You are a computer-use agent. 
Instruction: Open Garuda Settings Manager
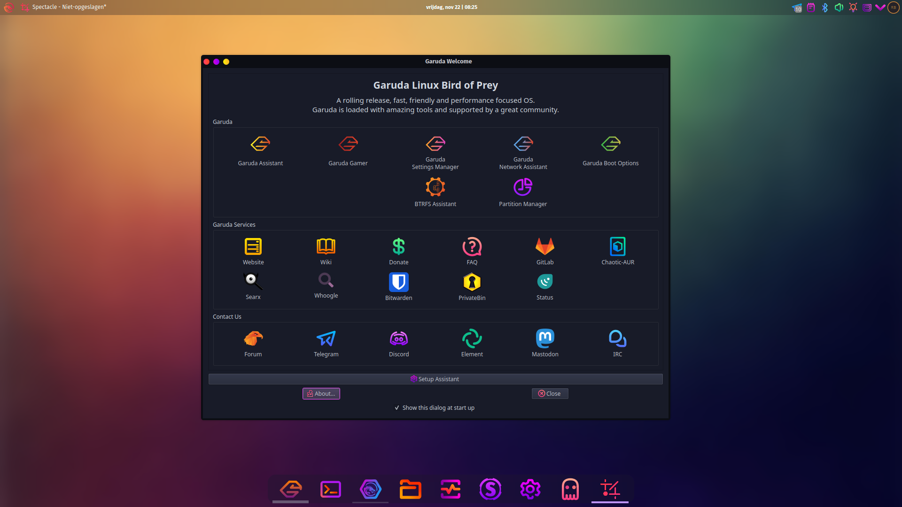pyautogui.click(x=435, y=153)
